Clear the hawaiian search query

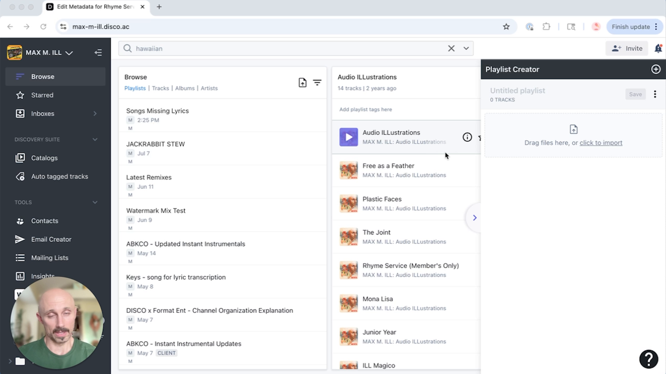pos(451,48)
